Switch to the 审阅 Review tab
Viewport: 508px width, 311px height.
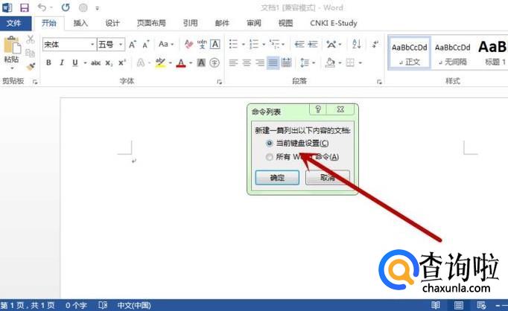254,23
